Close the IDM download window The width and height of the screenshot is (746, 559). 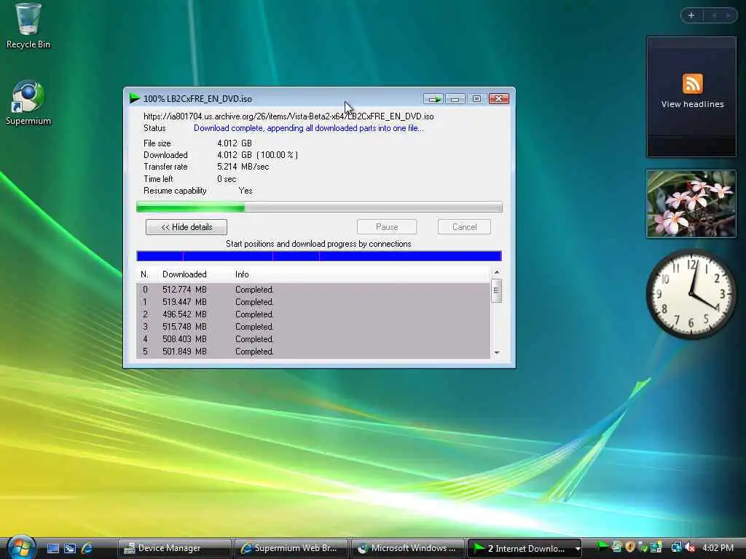click(x=498, y=99)
